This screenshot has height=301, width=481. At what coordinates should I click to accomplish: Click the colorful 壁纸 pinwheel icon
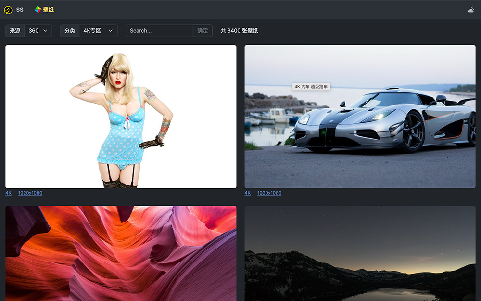[38, 9]
